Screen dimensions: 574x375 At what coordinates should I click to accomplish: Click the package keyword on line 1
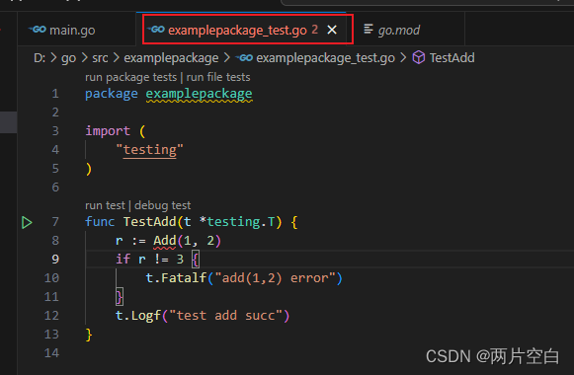(112, 94)
